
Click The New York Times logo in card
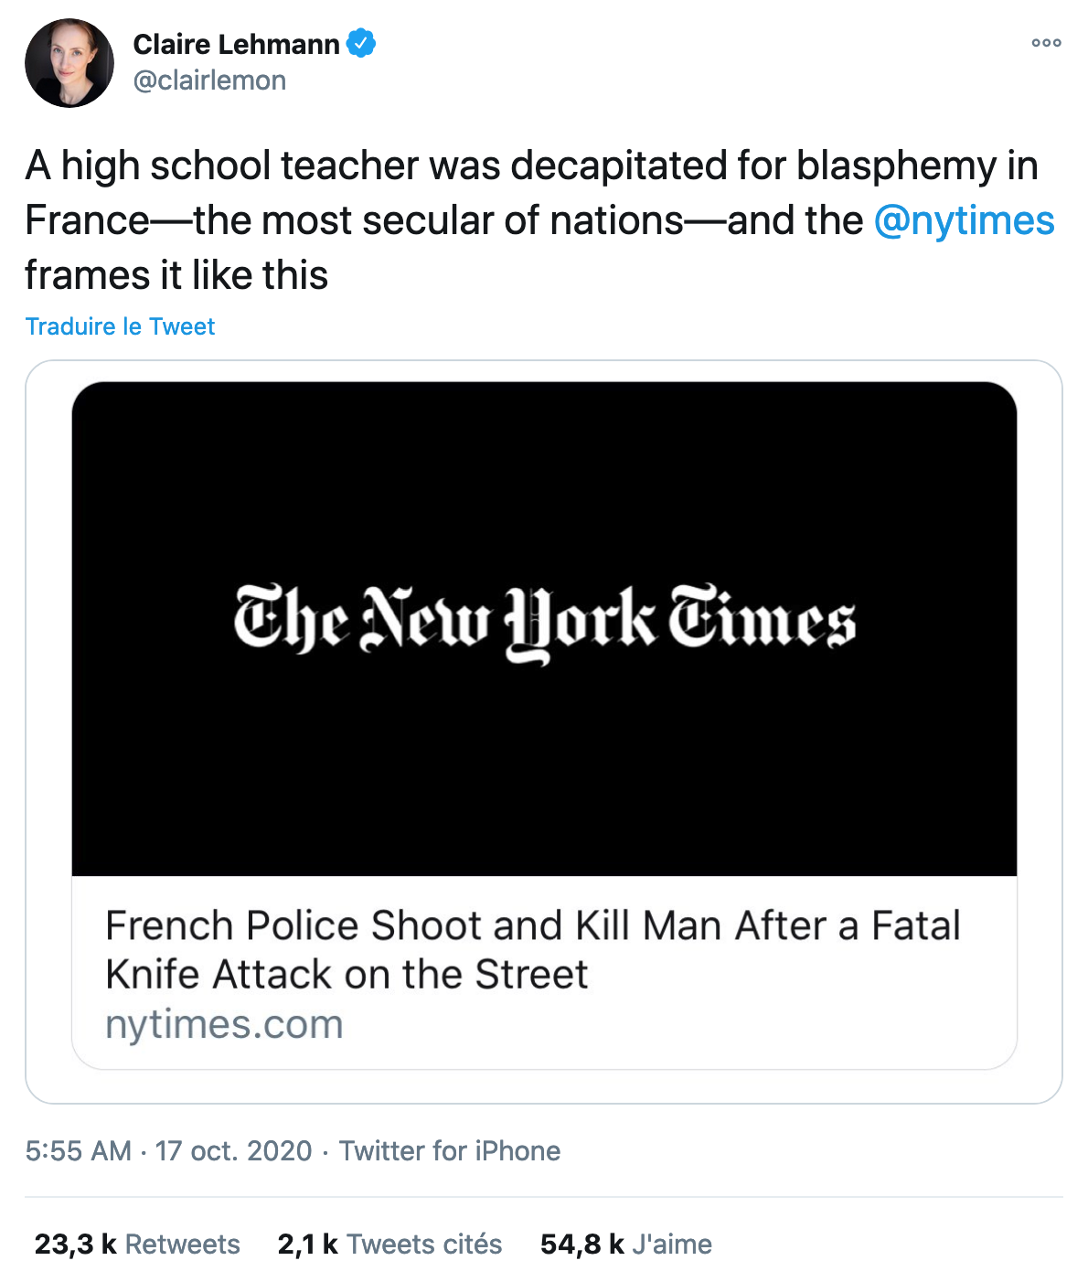coord(544,622)
